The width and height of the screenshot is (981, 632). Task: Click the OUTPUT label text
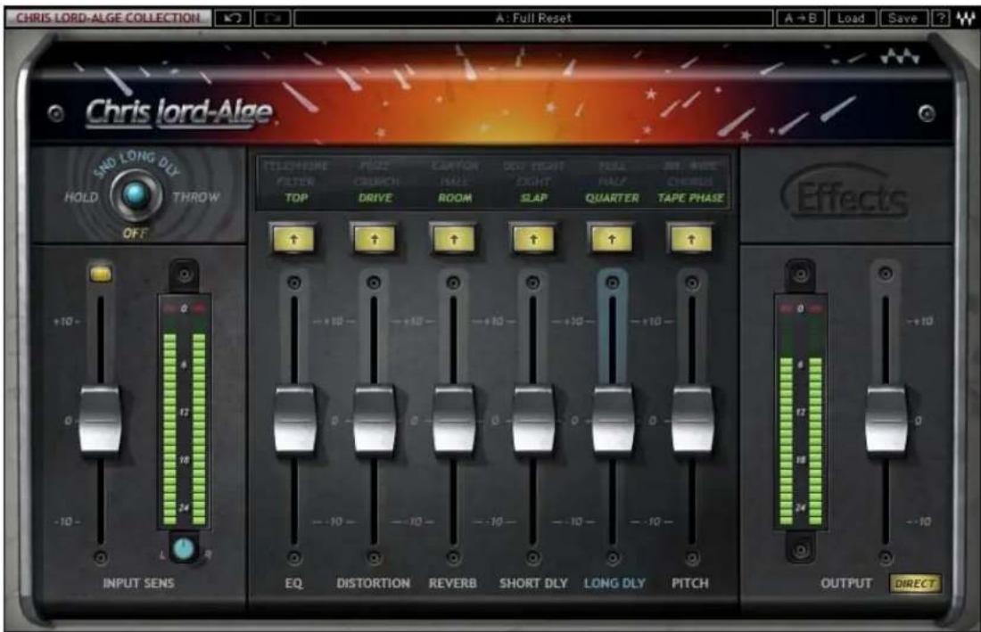coord(845,583)
